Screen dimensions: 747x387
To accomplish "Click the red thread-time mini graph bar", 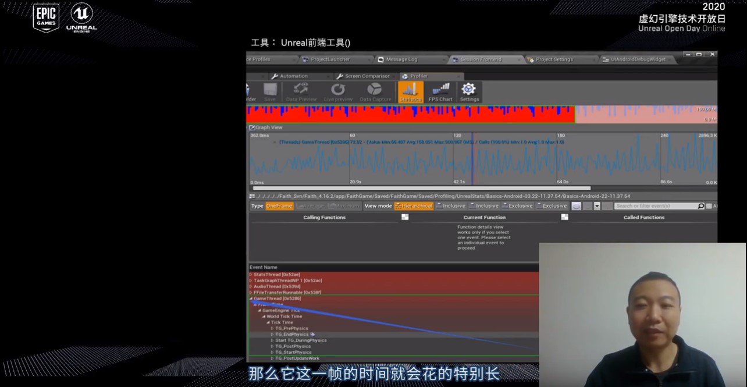I will 411,114.
